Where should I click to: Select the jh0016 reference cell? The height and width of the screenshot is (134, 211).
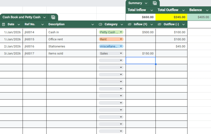35,46
